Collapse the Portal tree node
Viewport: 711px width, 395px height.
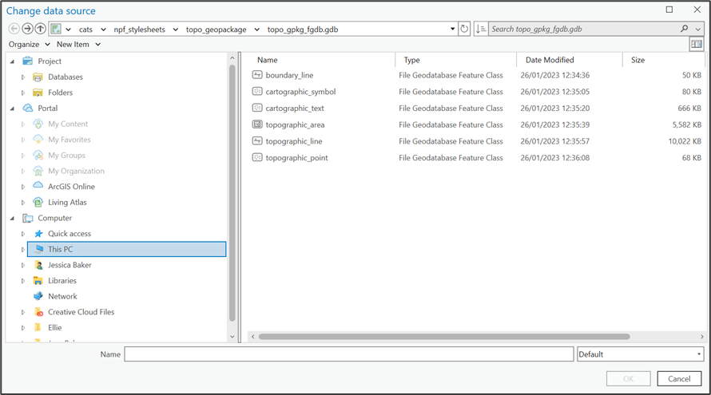tap(12, 109)
